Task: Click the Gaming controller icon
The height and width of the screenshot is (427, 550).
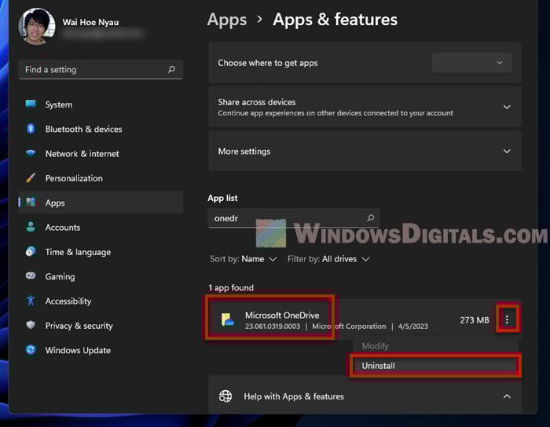Action: click(31, 276)
